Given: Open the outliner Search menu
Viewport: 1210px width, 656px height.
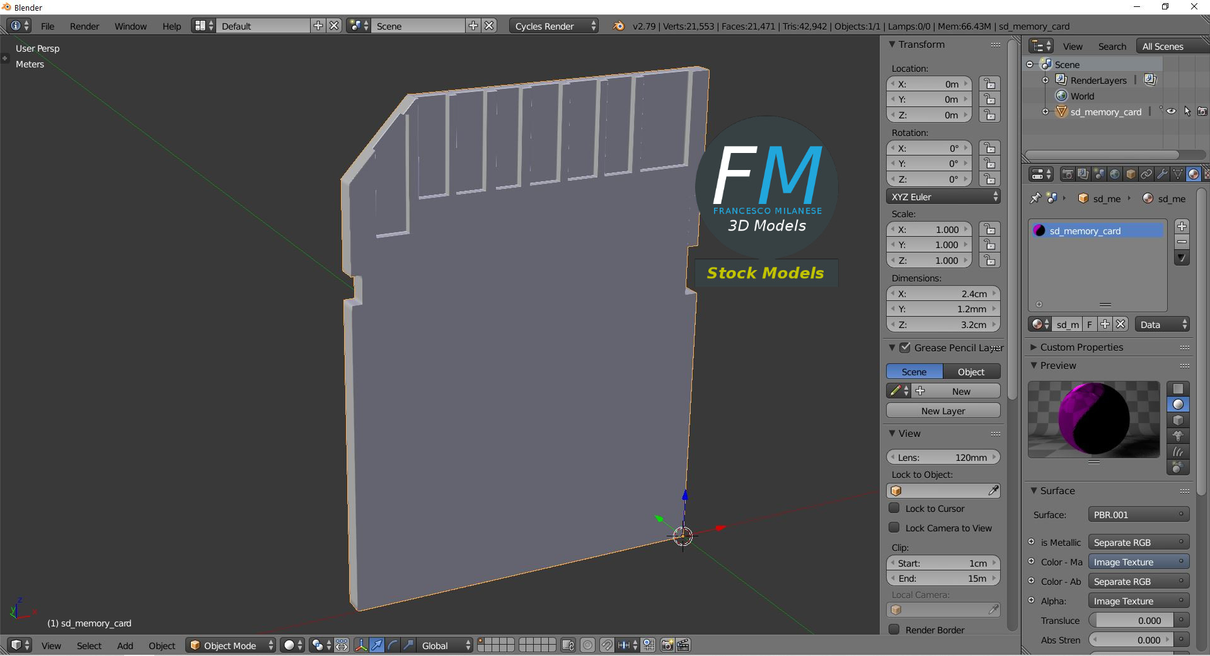Looking at the screenshot, I should pyautogui.click(x=1112, y=46).
